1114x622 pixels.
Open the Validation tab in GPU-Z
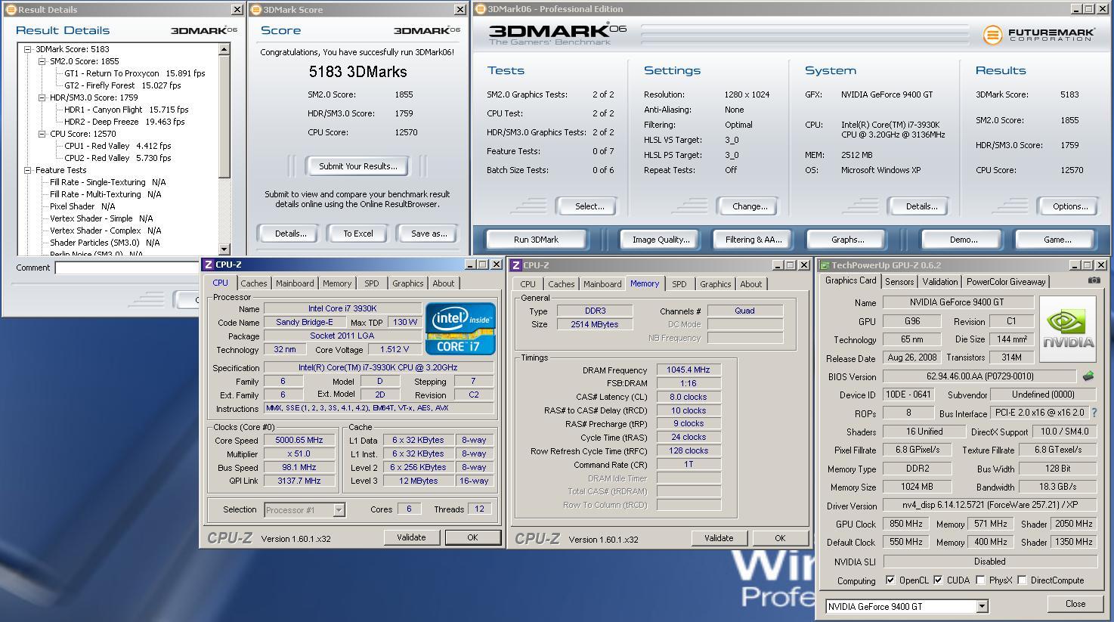pos(940,281)
